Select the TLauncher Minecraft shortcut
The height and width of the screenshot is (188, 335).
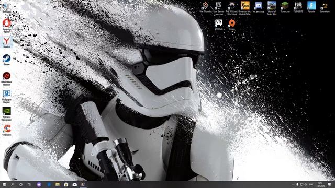coord(285,7)
